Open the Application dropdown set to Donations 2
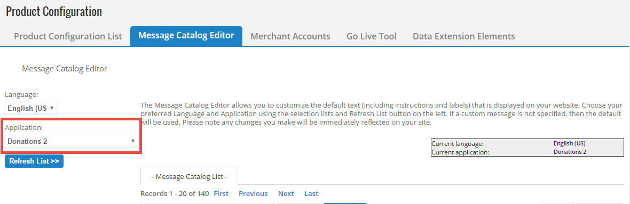Screen dimensions: 630x204 [72, 142]
